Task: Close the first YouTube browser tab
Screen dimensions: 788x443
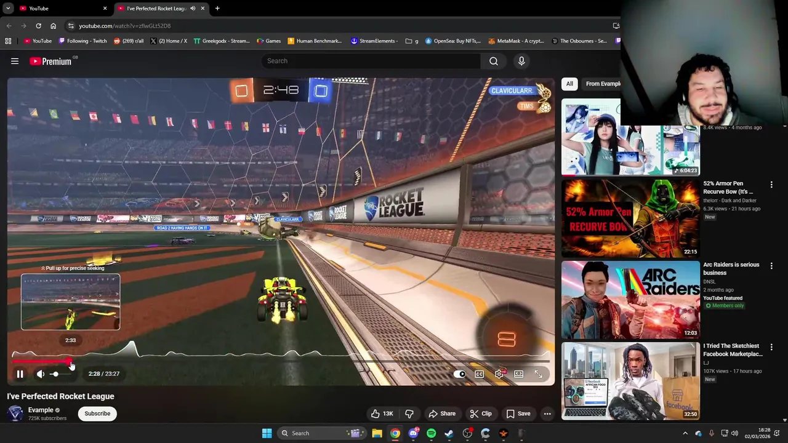Action: [105, 8]
